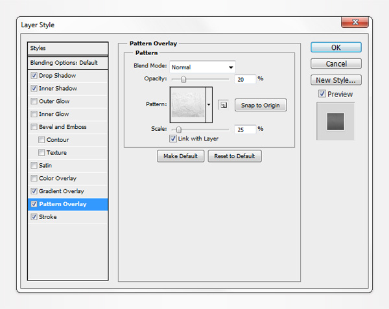Toggle the Link with Layer checkbox
Screen dimensions: 389x309
click(173, 139)
